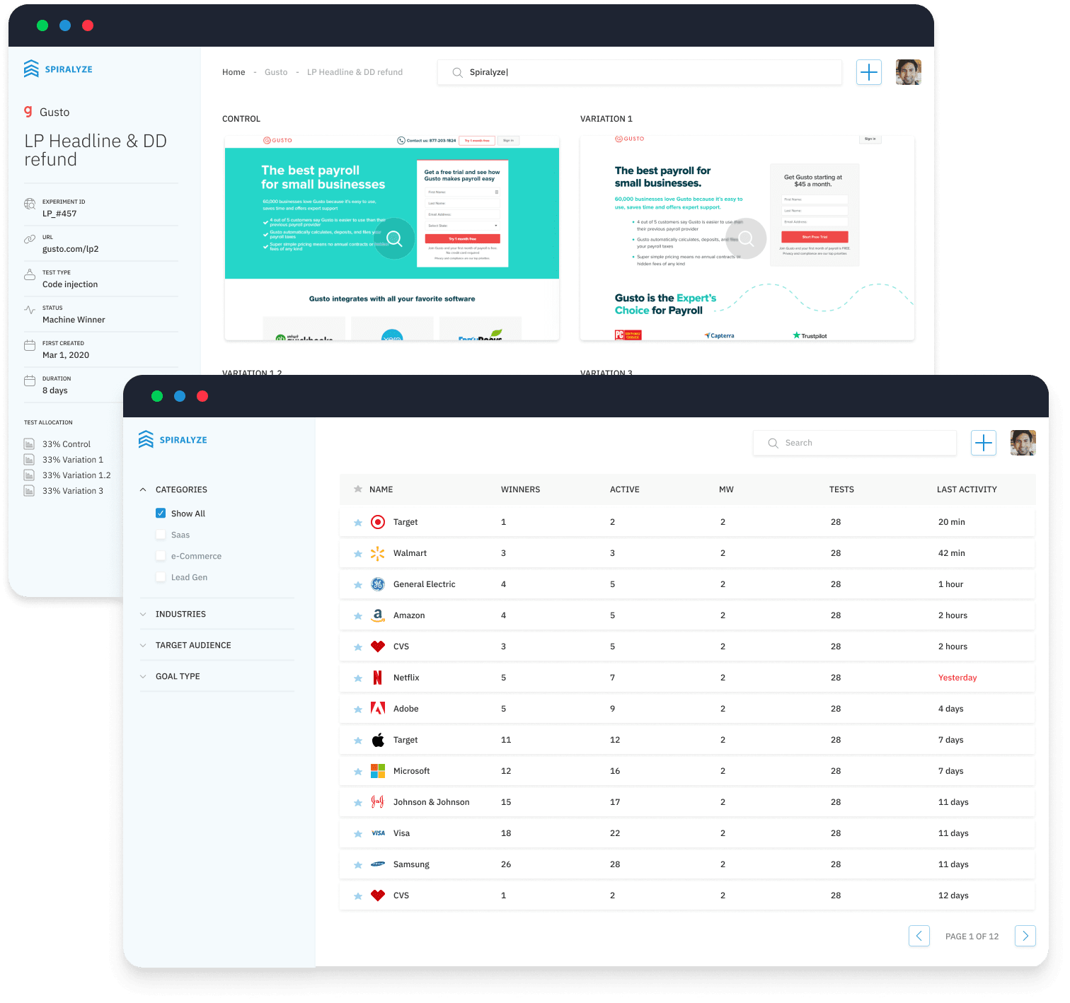The height and width of the screenshot is (1003, 1070).
Task: Click the star icon in the table header
Action: (358, 489)
